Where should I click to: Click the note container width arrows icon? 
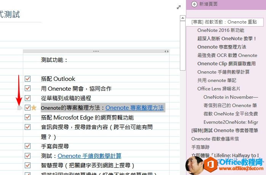point(167,51)
